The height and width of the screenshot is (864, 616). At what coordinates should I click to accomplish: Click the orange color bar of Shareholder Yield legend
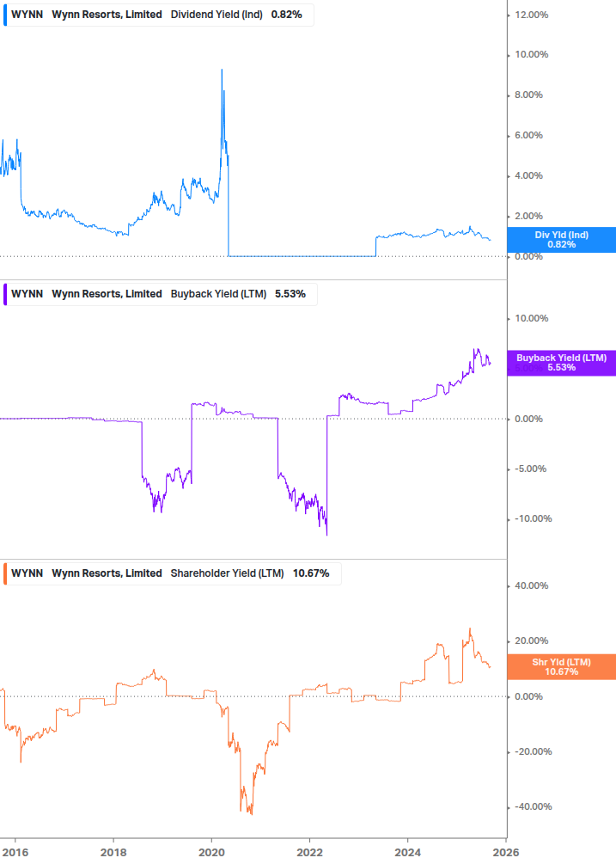point(5,573)
